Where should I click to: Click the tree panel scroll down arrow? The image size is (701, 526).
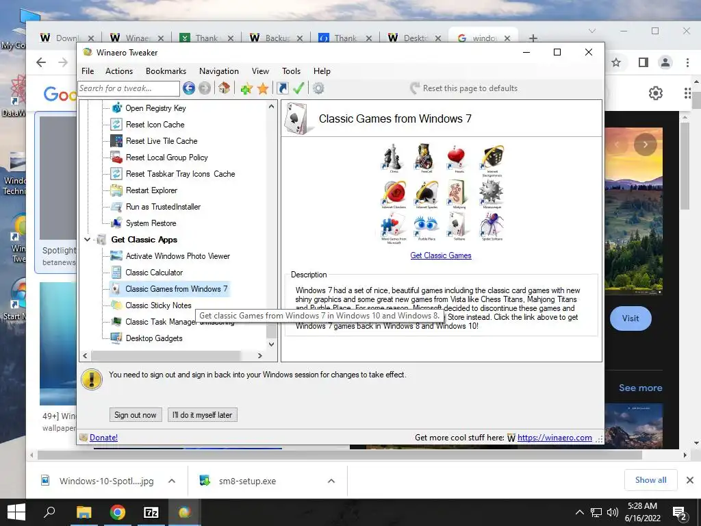click(x=271, y=344)
